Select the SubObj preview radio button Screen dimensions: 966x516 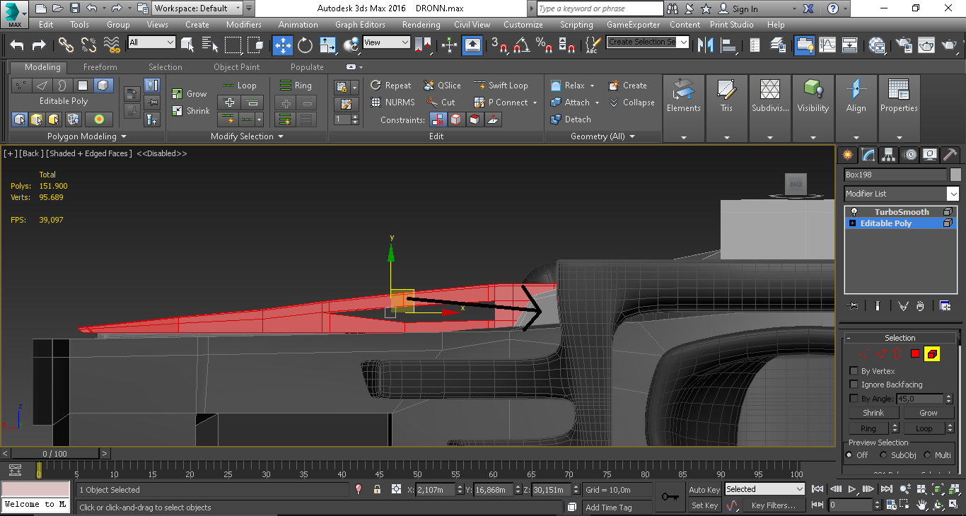click(883, 455)
